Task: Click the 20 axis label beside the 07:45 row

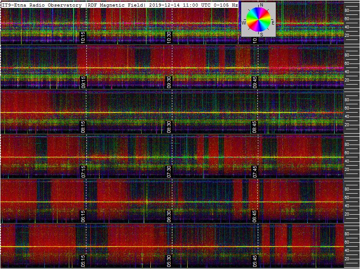Action: pyautogui.click(x=347, y=170)
